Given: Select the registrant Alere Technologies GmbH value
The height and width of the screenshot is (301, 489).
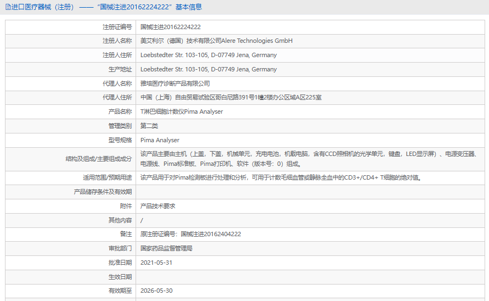Looking at the screenshot, I should (216, 41).
